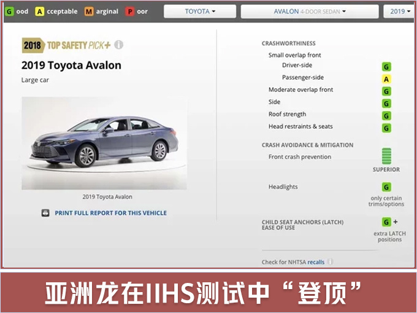This screenshot has width=417, height=313.
Task: Click the Roof strength G rating badge
Action: tap(386, 116)
